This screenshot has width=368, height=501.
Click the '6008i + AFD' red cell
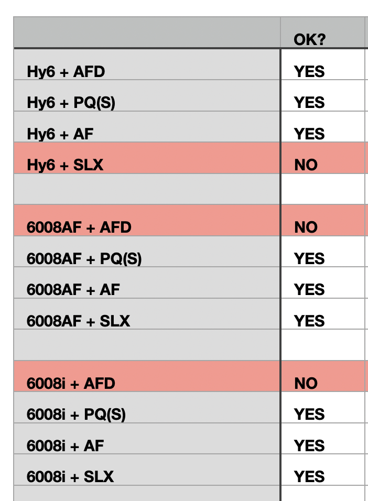[147, 383]
